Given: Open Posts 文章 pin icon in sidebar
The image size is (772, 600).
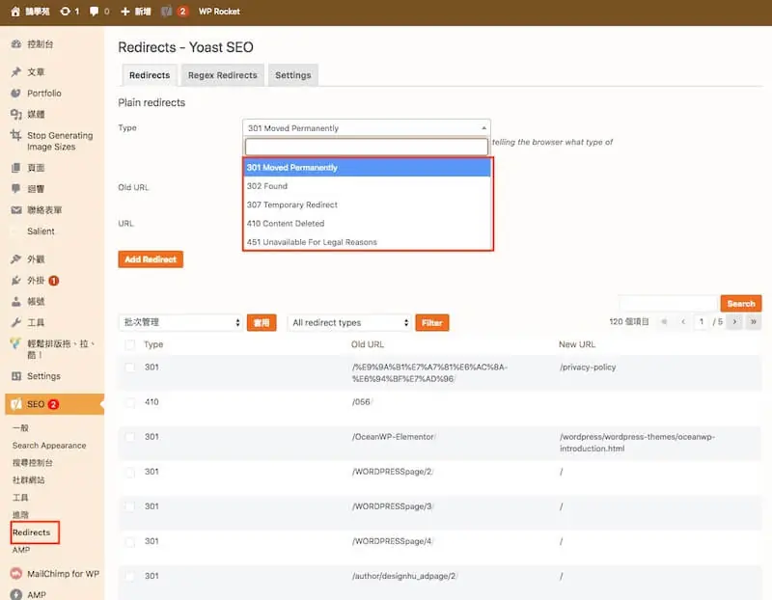Looking at the screenshot, I should 16,71.
